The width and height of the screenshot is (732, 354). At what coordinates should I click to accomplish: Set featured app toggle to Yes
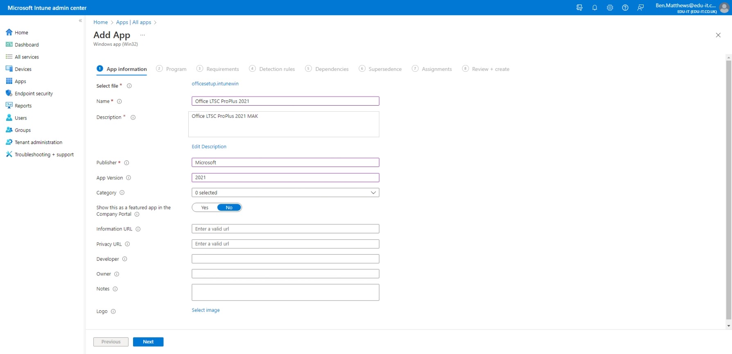point(205,207)
